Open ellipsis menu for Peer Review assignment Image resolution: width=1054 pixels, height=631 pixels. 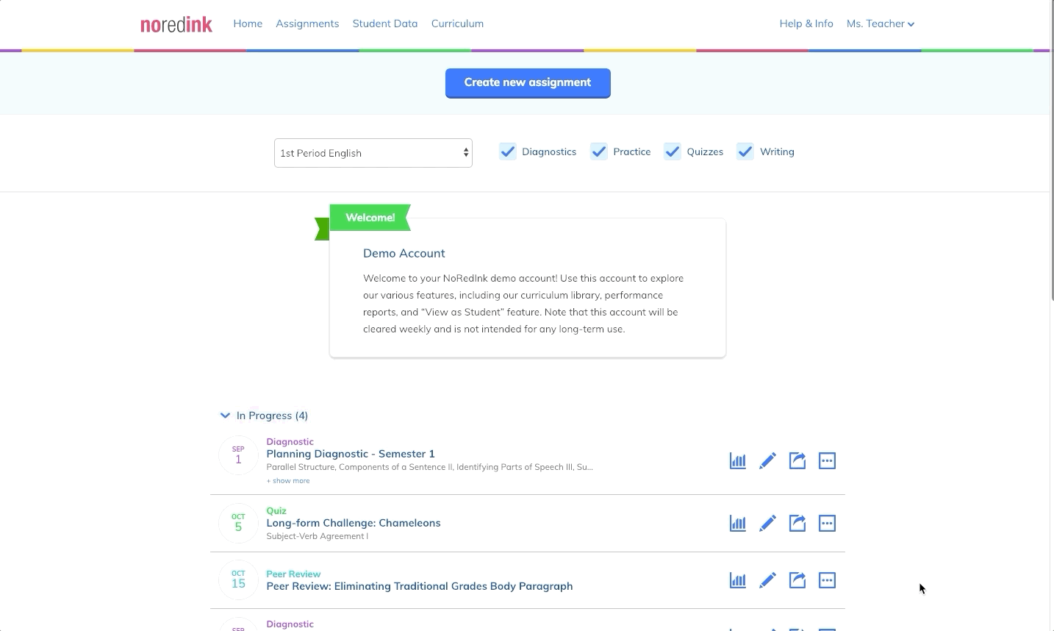pyautogui.click(x=827, y=580)
